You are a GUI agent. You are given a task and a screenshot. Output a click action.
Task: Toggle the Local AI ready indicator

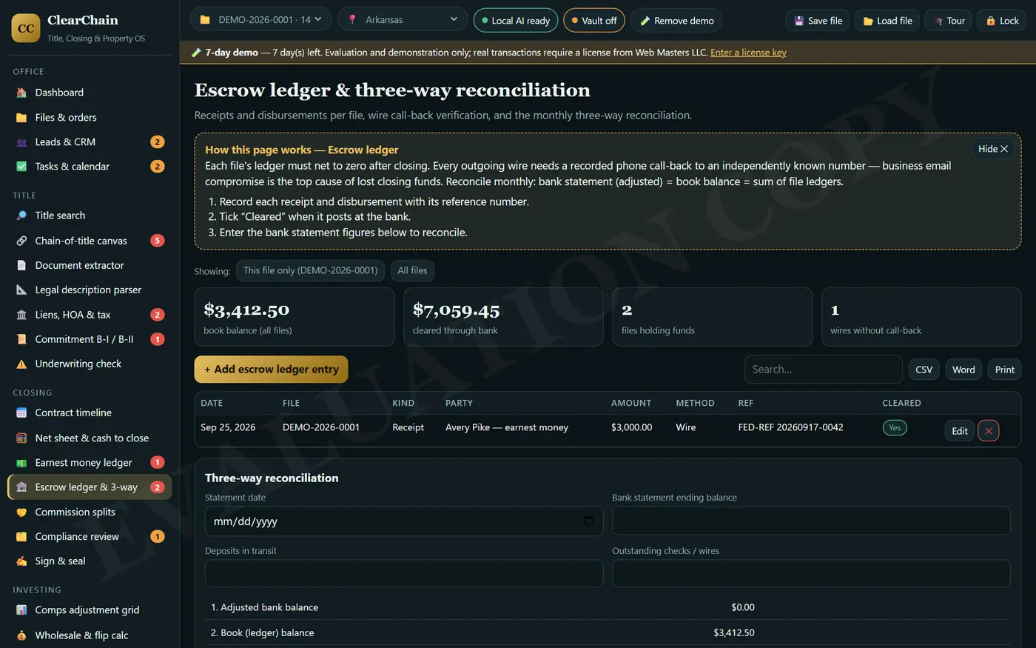[516, 21]
